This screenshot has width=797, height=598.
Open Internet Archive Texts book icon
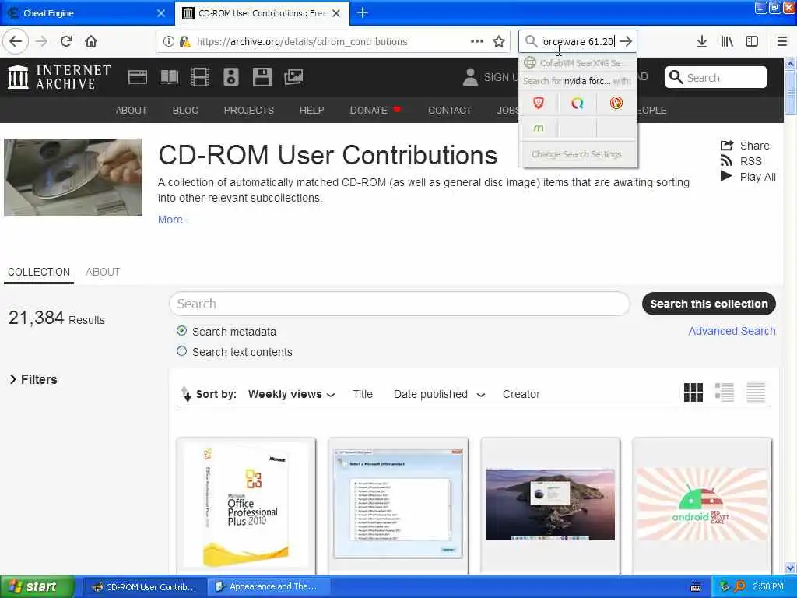click(169, 77)
